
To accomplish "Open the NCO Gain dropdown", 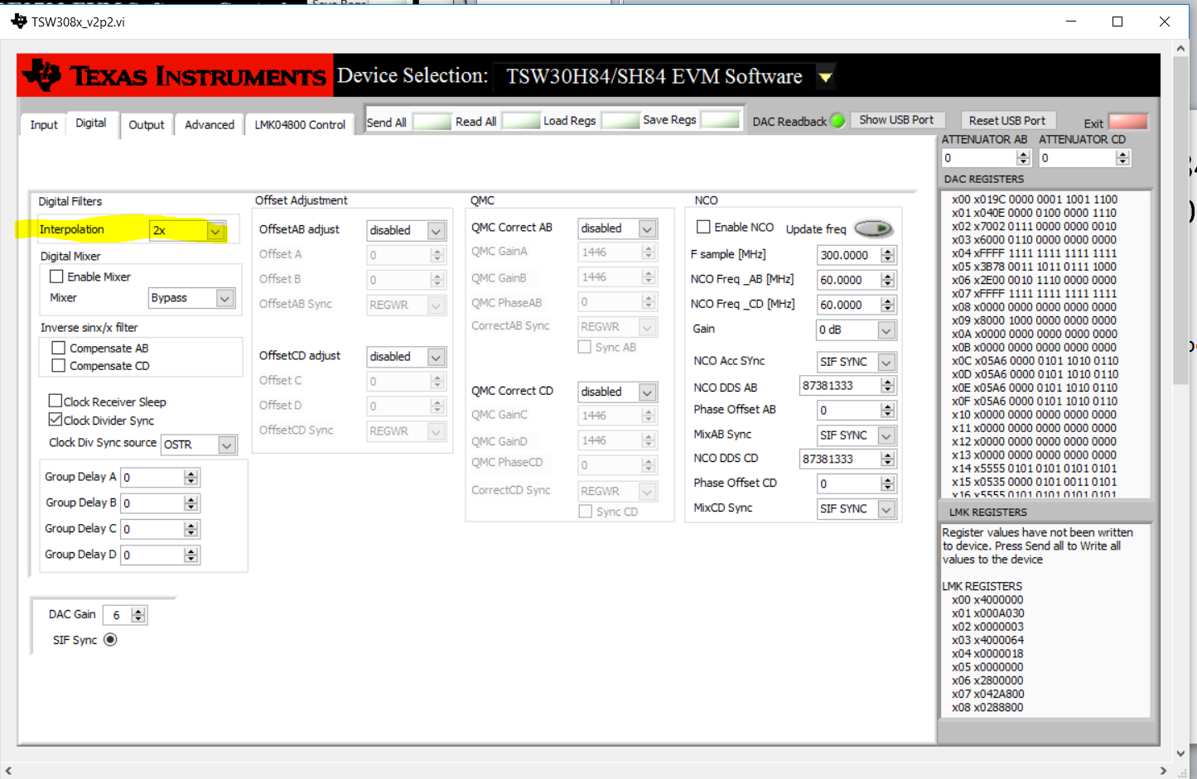I will [x=886, y=330].
